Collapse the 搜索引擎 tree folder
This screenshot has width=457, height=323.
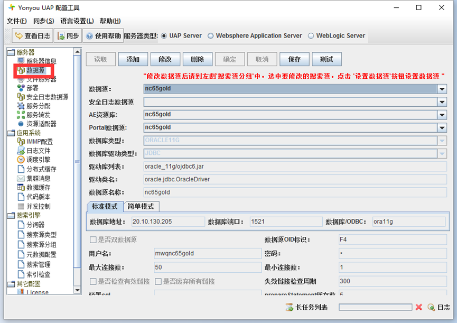[11, 216]
